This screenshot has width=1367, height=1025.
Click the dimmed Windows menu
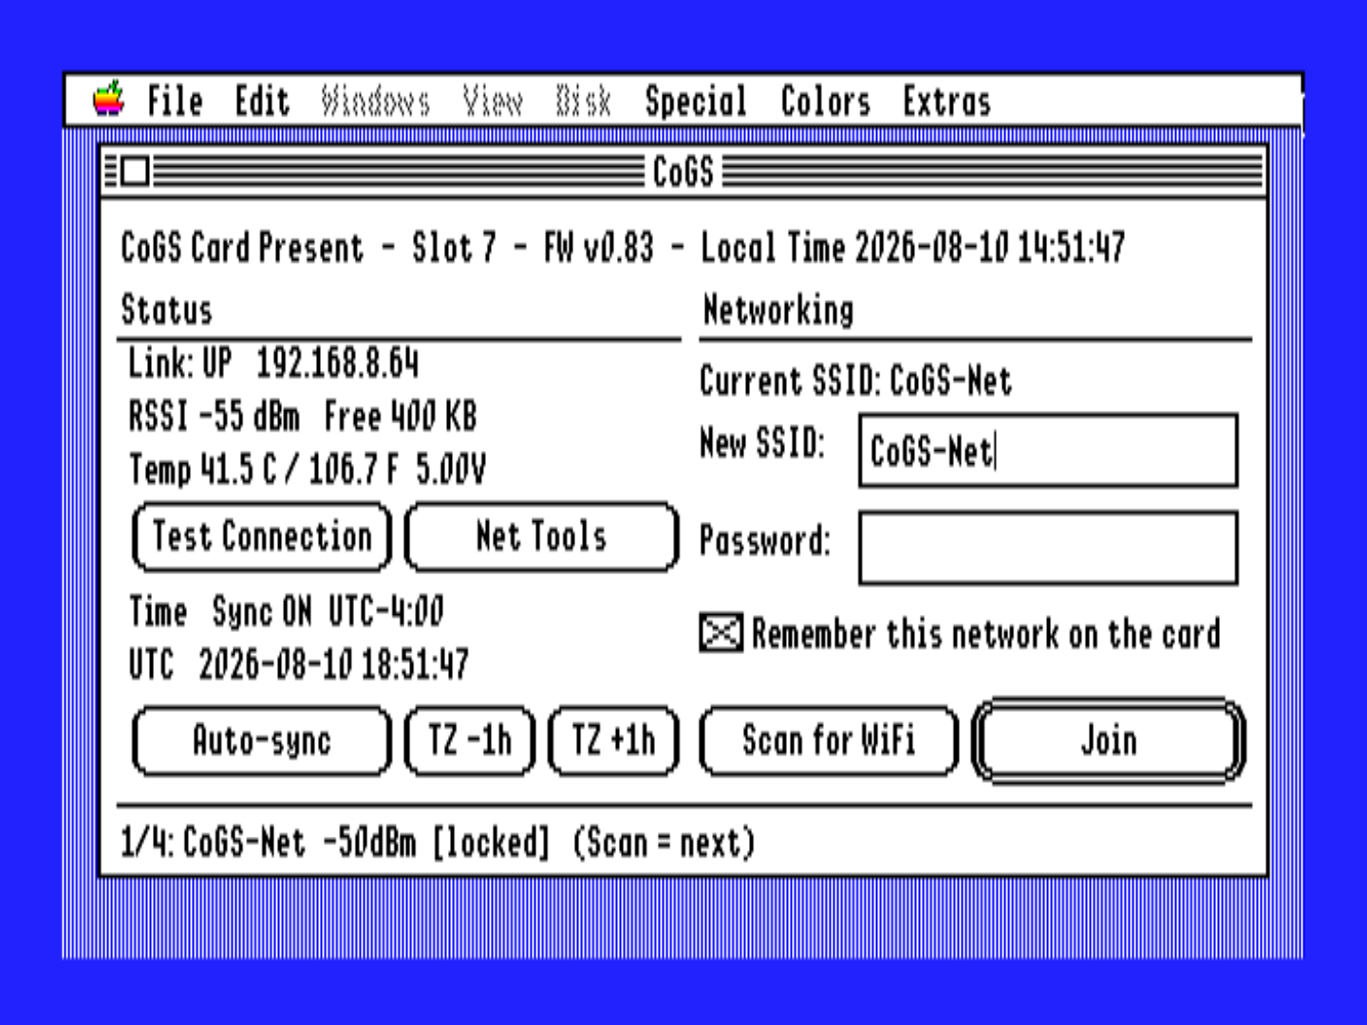(x=375, y=101)
